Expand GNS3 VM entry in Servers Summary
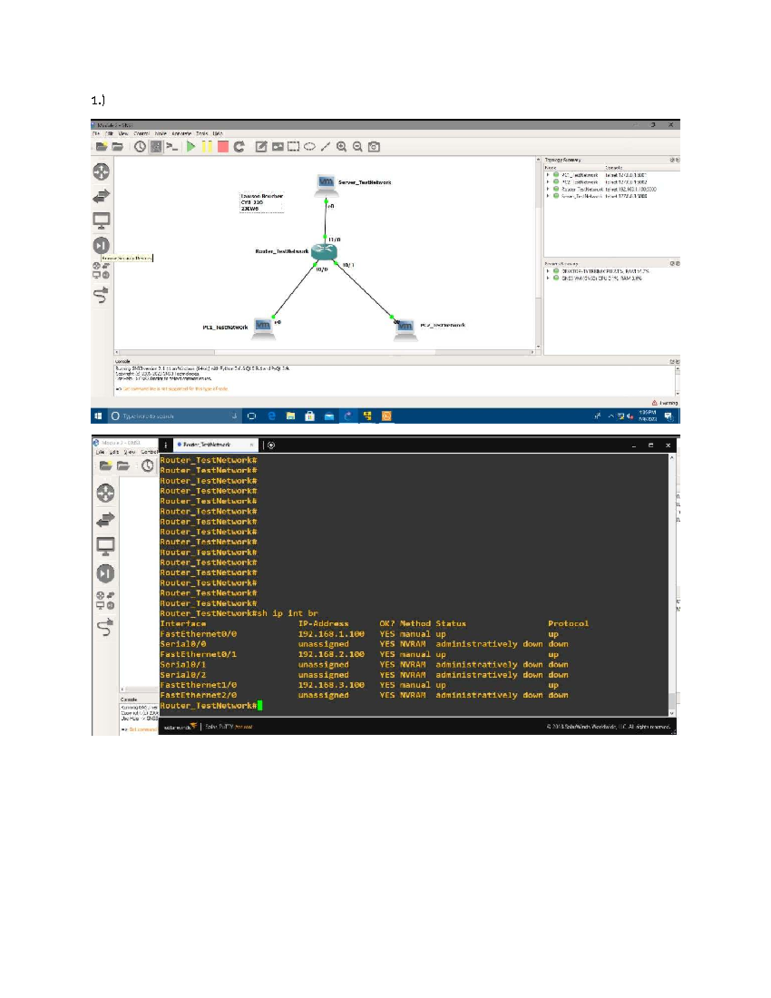Viewport: 771px width, 998px height. pyautogui.click(x=548, y=278)
